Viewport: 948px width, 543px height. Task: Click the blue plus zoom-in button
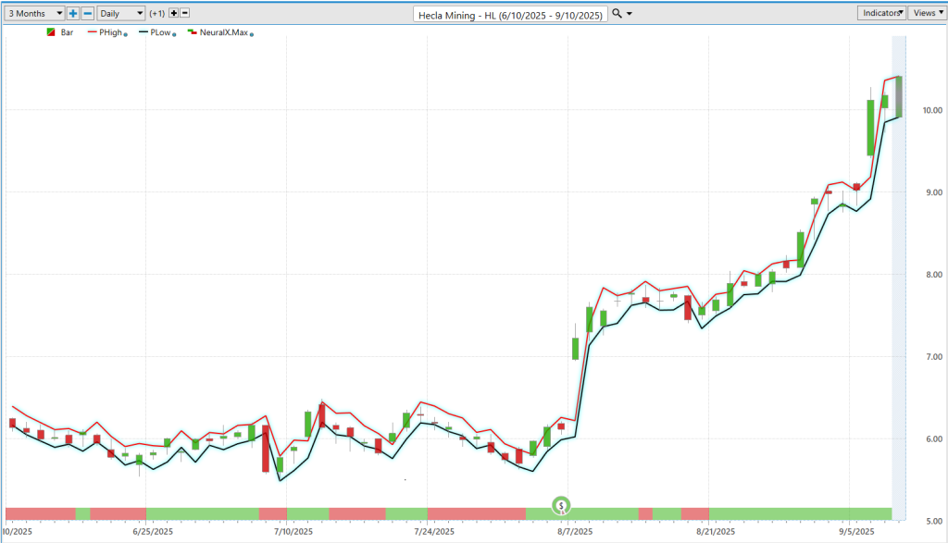pyautogui.click(x=73, y=13)
